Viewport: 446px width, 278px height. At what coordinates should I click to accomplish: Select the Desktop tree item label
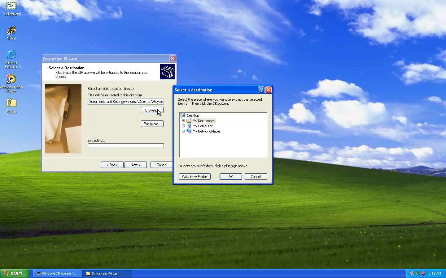(193, 116)
